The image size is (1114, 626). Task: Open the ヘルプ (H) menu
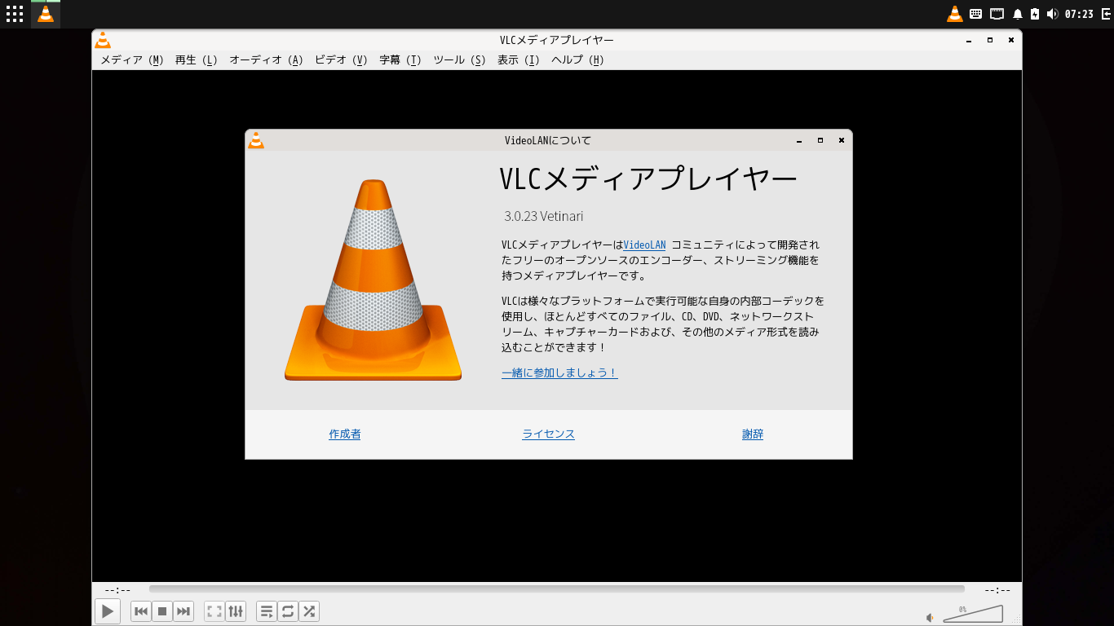click(x=577, y=60)
